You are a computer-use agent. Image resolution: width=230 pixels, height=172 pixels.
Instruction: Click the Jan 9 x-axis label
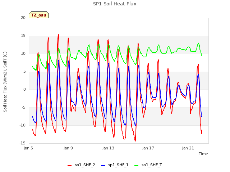68,148
